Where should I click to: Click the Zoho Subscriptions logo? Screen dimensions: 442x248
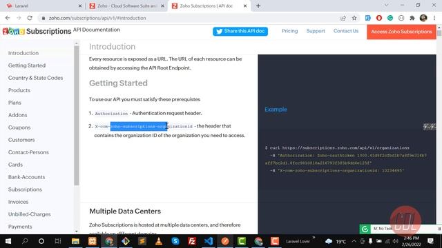37,31
